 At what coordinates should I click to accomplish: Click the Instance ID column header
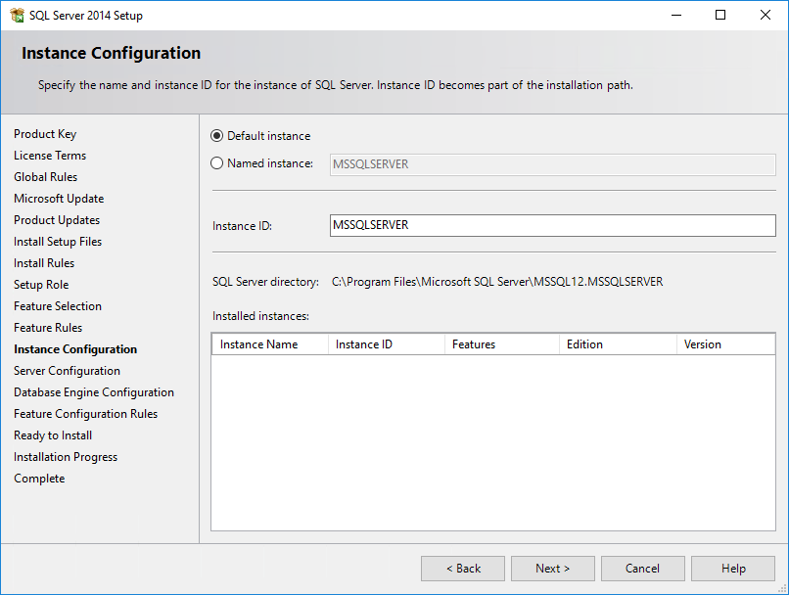pyautogui.click(x=387, y=344)
